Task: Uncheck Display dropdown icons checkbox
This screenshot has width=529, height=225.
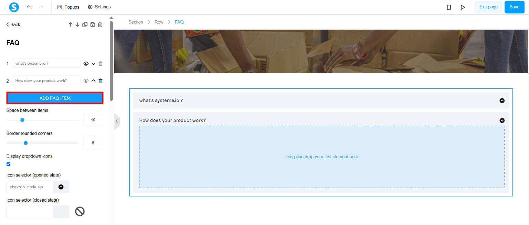Action: point(9,164)
